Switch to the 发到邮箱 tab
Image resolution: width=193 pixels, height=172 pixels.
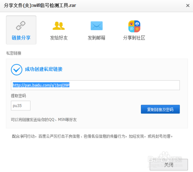point(96,30)
